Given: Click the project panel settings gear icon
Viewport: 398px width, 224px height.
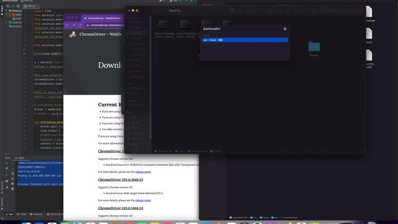Looking at the screenshot, I should [18, 6].
